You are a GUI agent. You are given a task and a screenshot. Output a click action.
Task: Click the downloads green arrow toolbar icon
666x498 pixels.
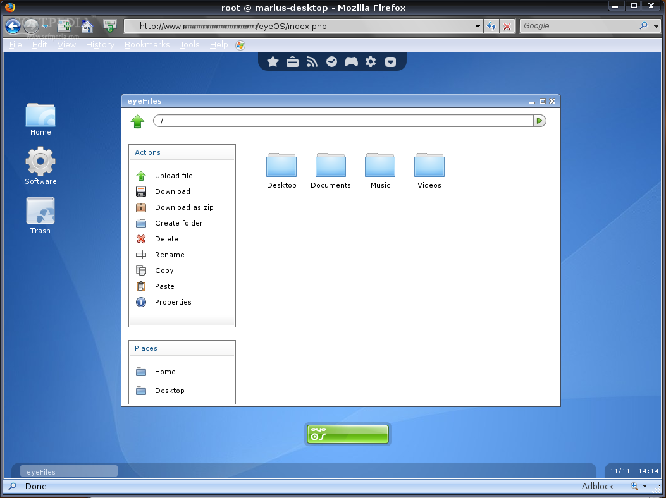pyautogui.click(x=109, y=27)
